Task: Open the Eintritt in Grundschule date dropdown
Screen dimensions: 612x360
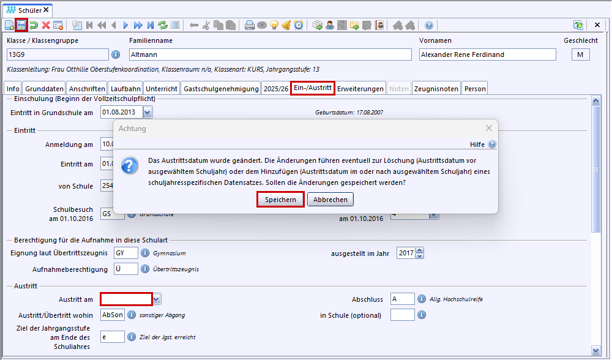Action: pos(147,112)
